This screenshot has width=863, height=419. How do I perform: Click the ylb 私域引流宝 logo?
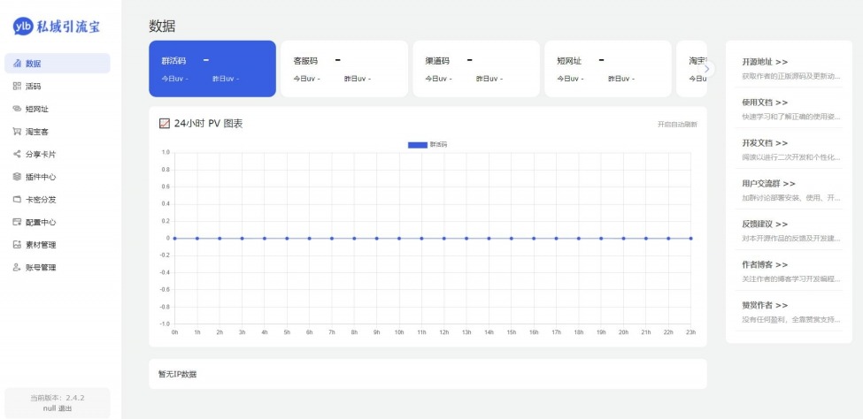tap(57, 27)
